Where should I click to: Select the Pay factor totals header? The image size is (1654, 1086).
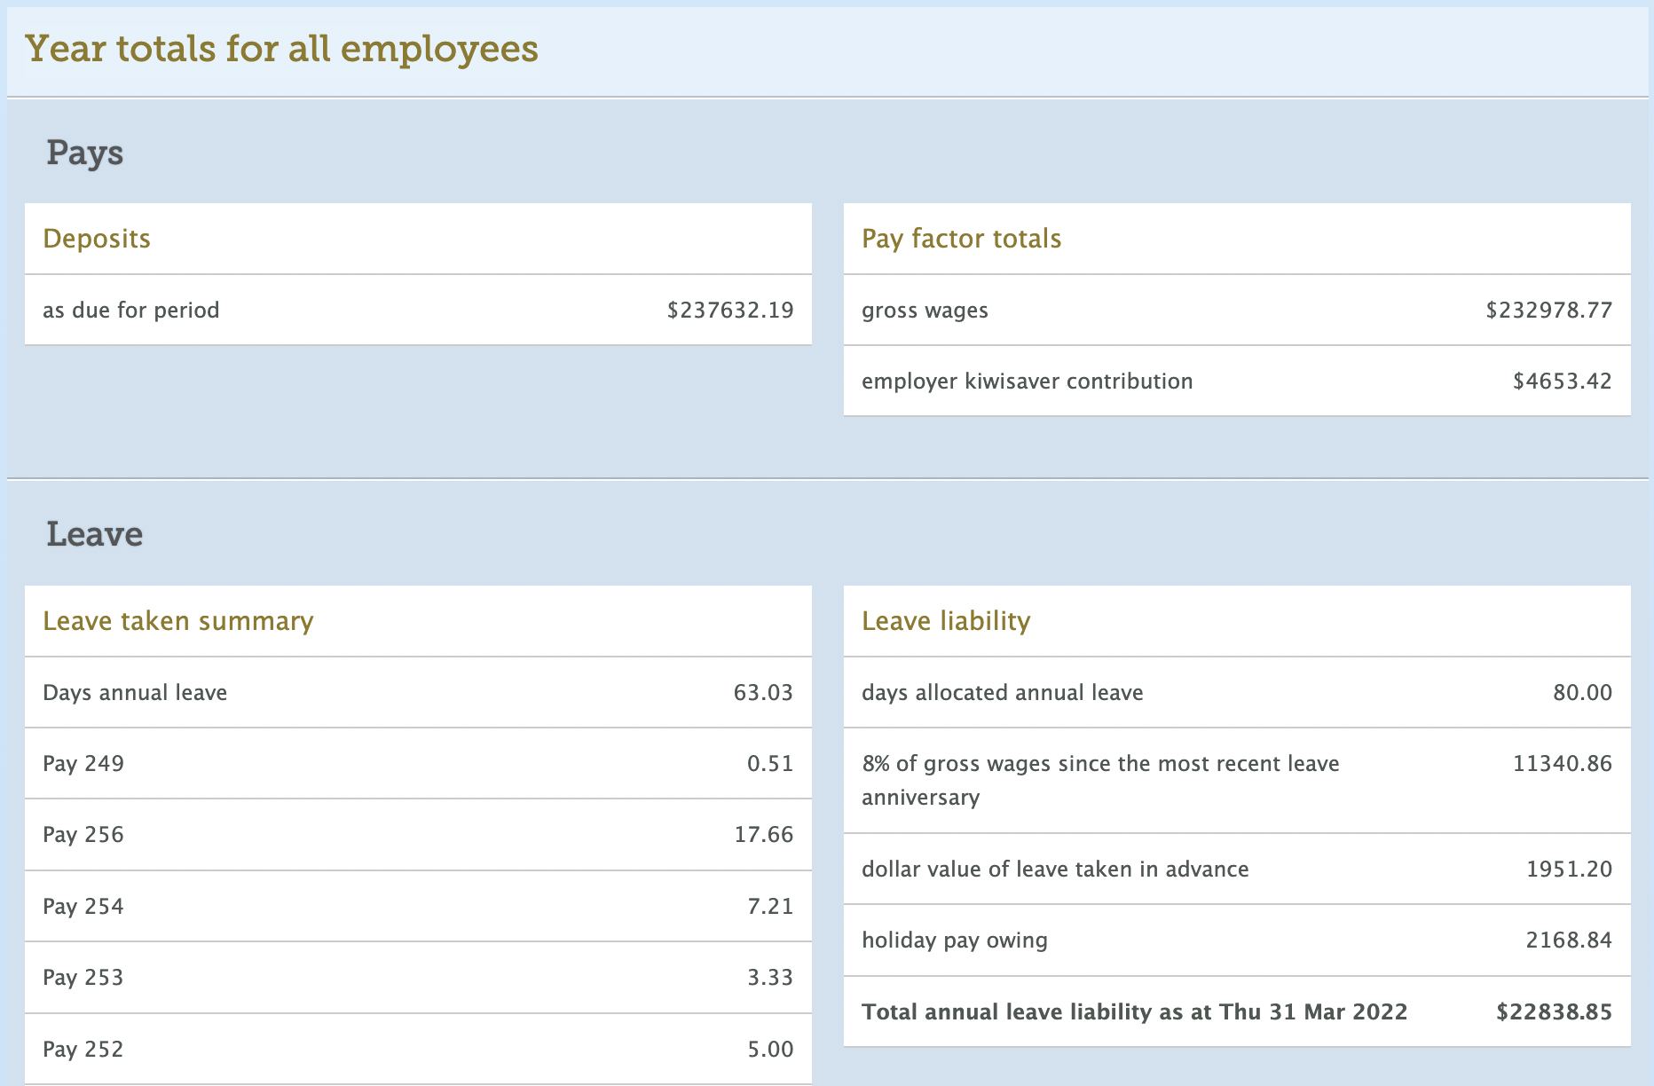(x=961, y=239)
